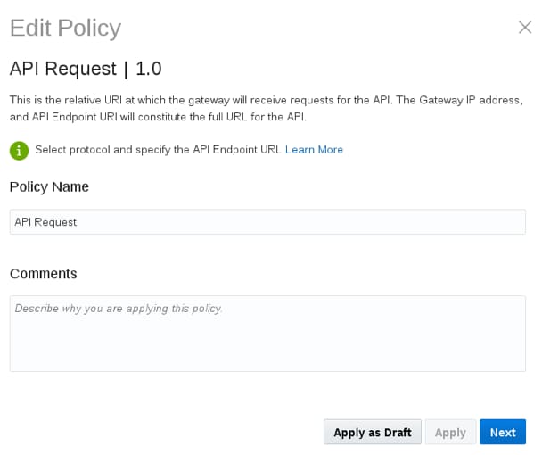This screenshot has height=455, width=542.
Task: Click the 'API Request' text in the name field
Action: [45, 222]
